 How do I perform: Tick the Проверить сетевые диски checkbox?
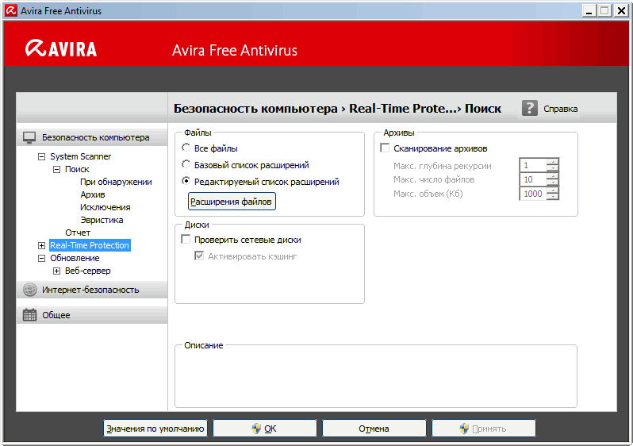[x=186, y=240]
